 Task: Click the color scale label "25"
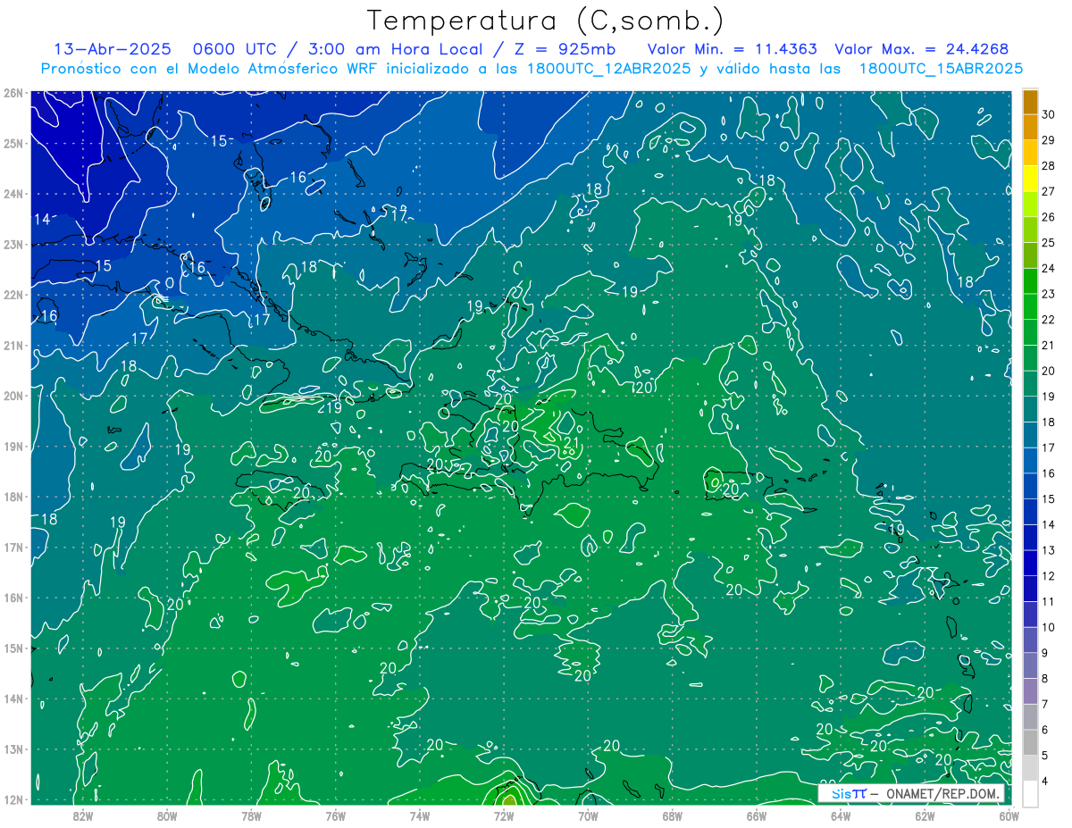1049,243
